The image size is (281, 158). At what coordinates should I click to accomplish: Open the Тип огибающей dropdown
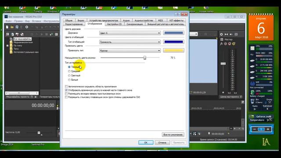tap(130, 42)
